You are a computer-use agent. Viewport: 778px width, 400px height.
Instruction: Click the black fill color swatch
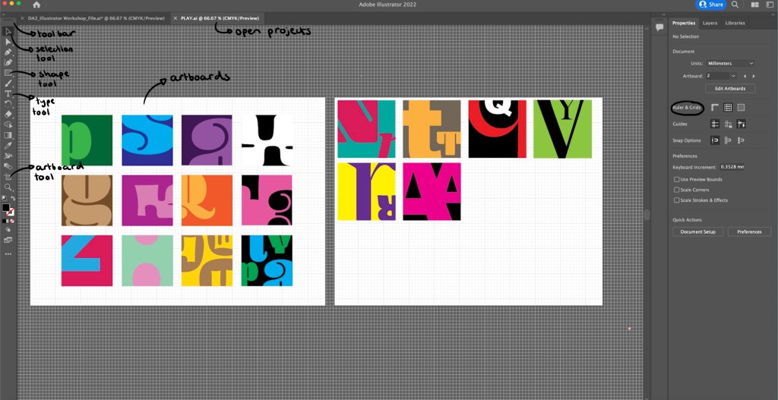click(x=6, y=207)
